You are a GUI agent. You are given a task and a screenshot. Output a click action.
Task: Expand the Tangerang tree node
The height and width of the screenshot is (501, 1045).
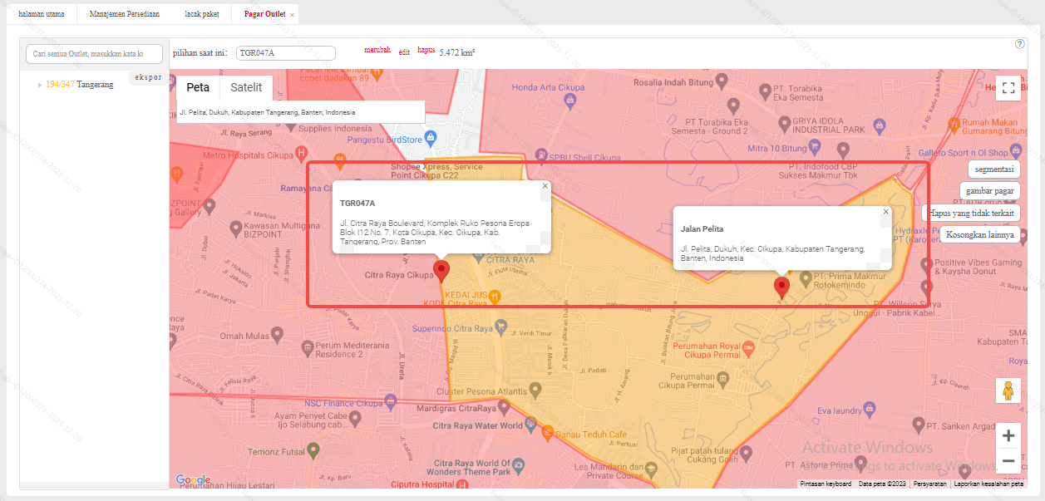[39, 85]
